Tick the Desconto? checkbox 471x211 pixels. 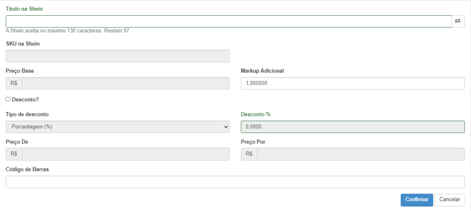pyautogui.click(x=8, y=99)
